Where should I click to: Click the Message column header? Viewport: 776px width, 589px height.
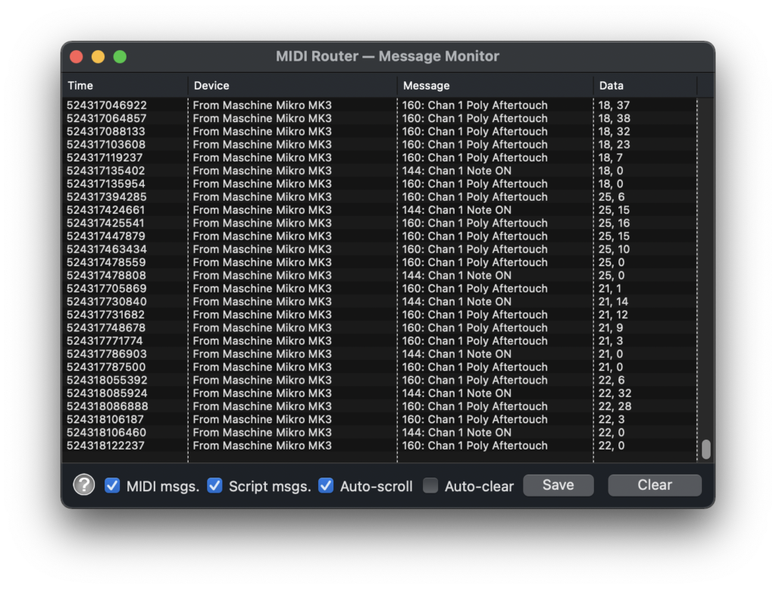(x=496, y=86)
